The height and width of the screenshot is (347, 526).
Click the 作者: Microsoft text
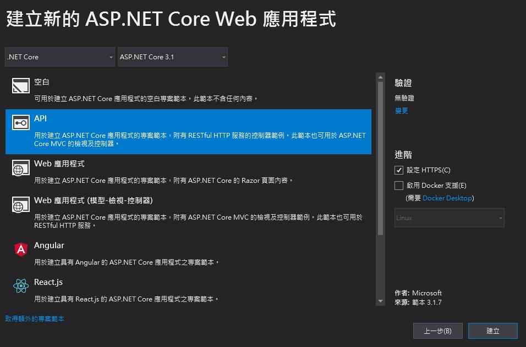tap(418, 293)
